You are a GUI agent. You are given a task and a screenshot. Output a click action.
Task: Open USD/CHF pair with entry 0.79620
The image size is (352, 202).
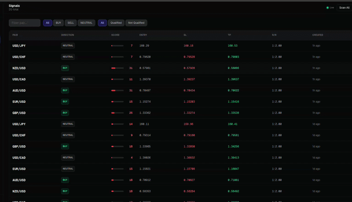pos(19,57)
